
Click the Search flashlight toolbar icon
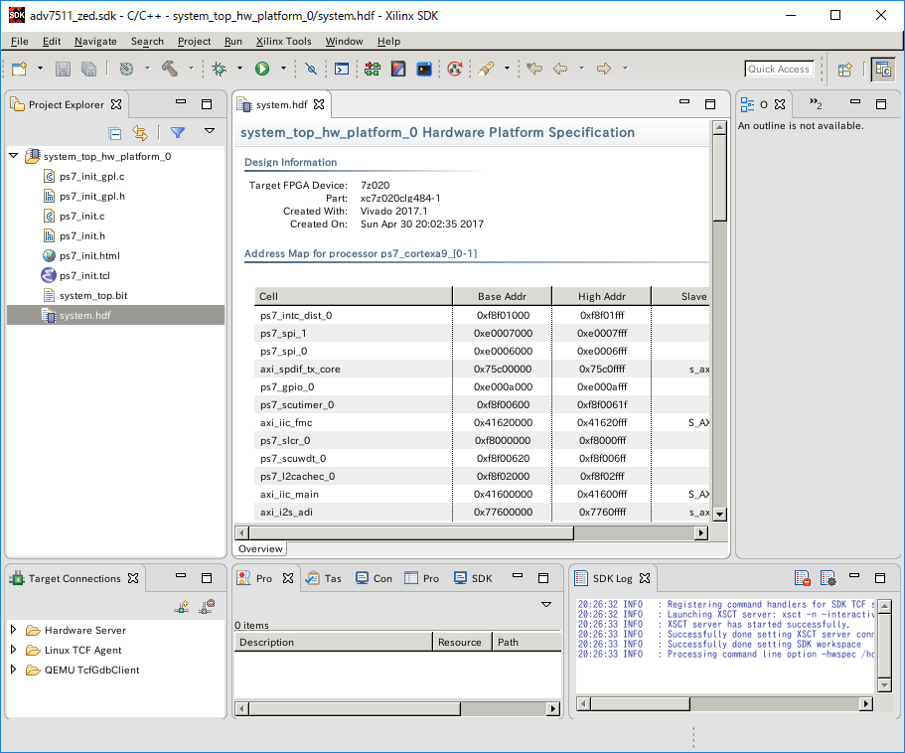click(486, 69)
